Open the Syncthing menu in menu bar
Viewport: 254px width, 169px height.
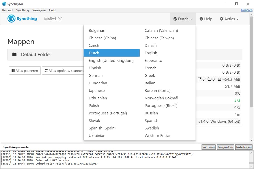click(x=22, y=10)
